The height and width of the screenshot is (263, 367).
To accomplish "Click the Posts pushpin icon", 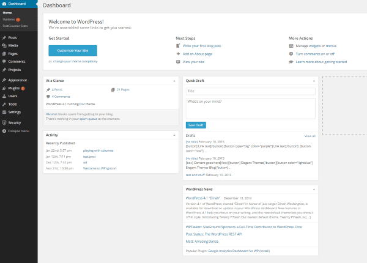I will [4, 38].
